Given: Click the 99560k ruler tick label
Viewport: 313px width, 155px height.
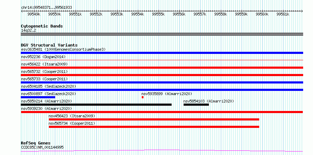Looking at the screenshot, I should tap(262, 14).
